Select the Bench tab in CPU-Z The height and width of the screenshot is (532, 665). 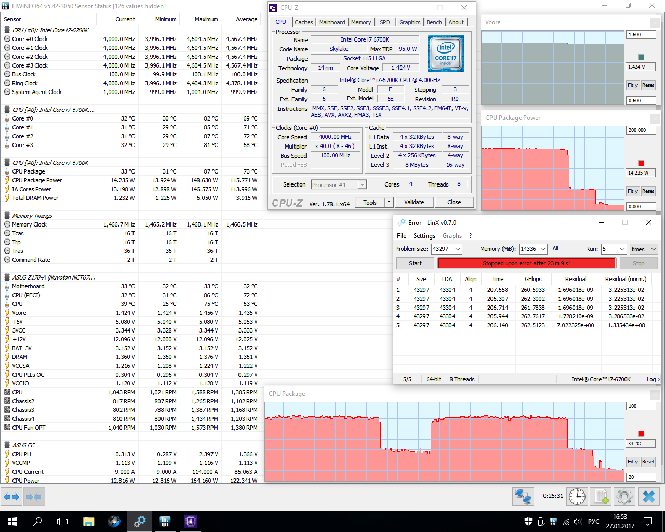[434, 22]
